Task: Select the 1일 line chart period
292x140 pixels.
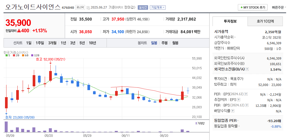Action: click(29, 43)
